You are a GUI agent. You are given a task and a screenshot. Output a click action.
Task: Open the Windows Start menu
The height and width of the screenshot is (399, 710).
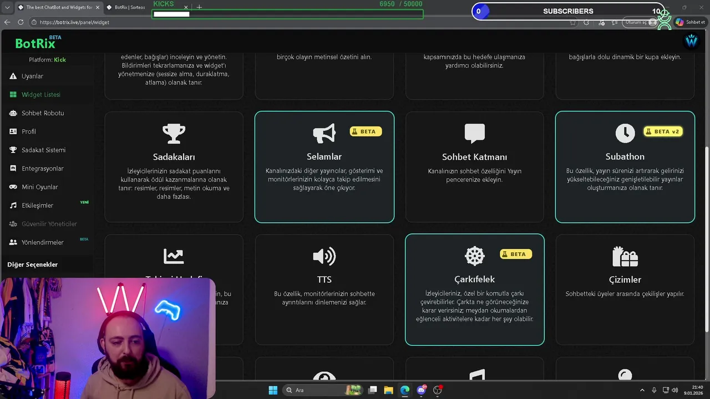[x=273, y=390]
